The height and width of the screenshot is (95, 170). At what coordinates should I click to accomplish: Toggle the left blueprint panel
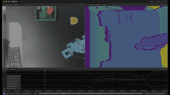(159, 2)
